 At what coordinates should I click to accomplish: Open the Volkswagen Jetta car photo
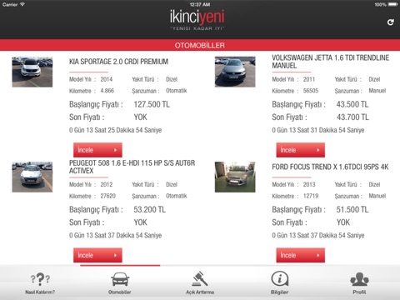pyautogui.click(x=235, y=72)
